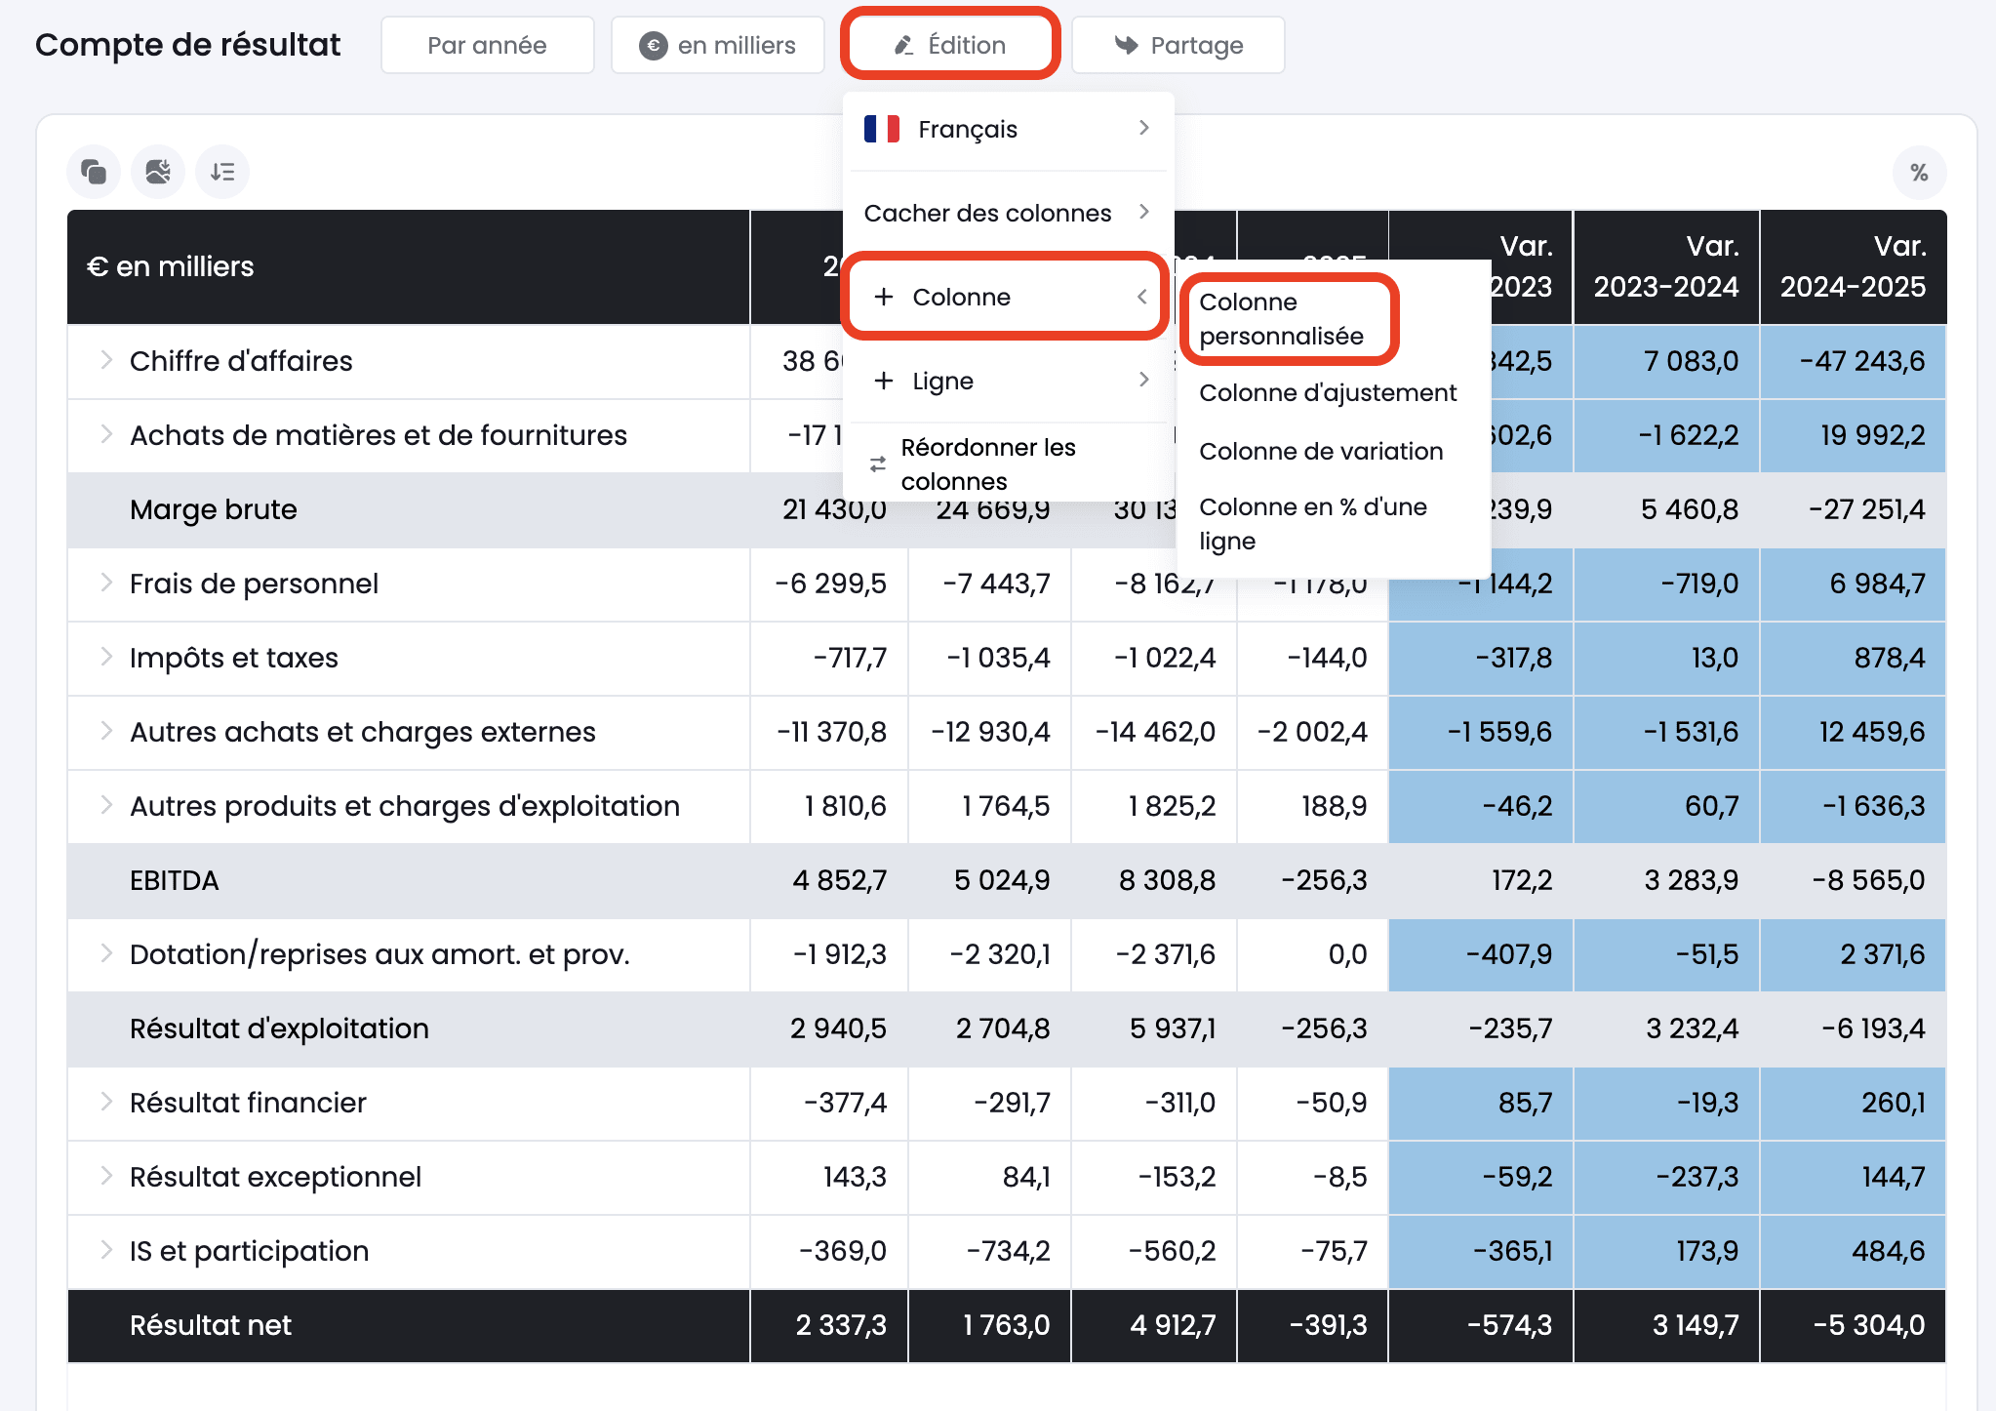Expand Autres achats et charges externes
This screenshot has width=1996, height=1411.
pos(106,731)
